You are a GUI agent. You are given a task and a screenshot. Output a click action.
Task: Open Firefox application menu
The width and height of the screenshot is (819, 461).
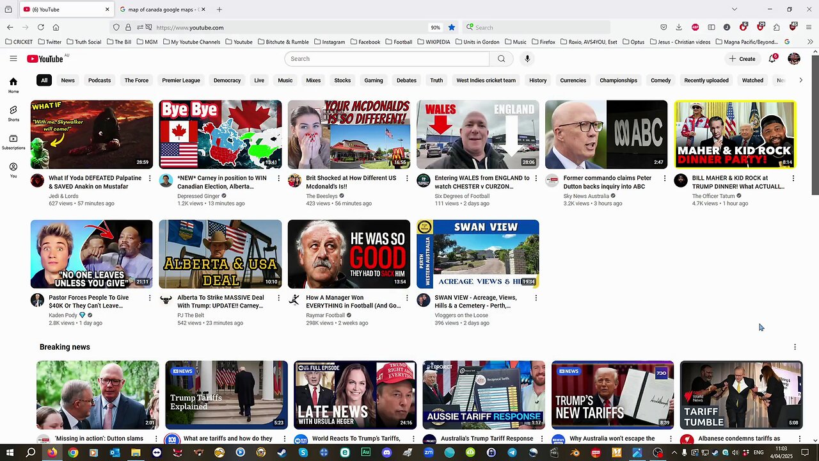pos(809,28)
